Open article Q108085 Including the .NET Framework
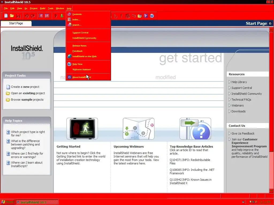Image resolution: width=274 pixels, height=205 pixels. (x=192, y=172)
